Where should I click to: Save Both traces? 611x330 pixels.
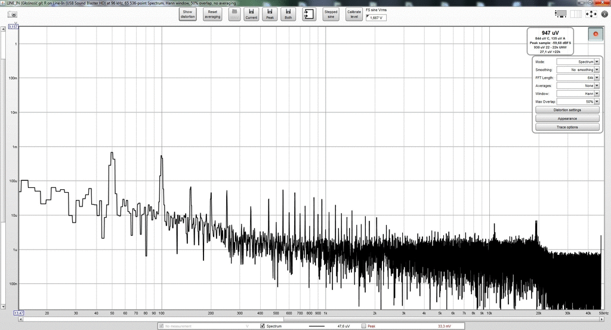(x=288, y=14)
